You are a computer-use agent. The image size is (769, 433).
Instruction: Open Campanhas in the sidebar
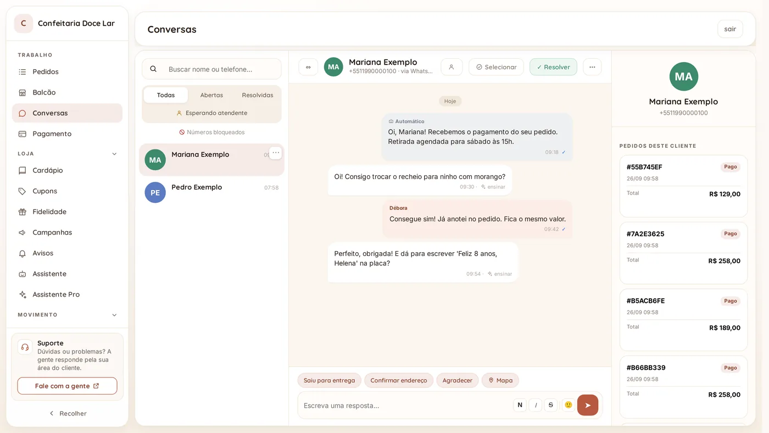coord(67,232)
